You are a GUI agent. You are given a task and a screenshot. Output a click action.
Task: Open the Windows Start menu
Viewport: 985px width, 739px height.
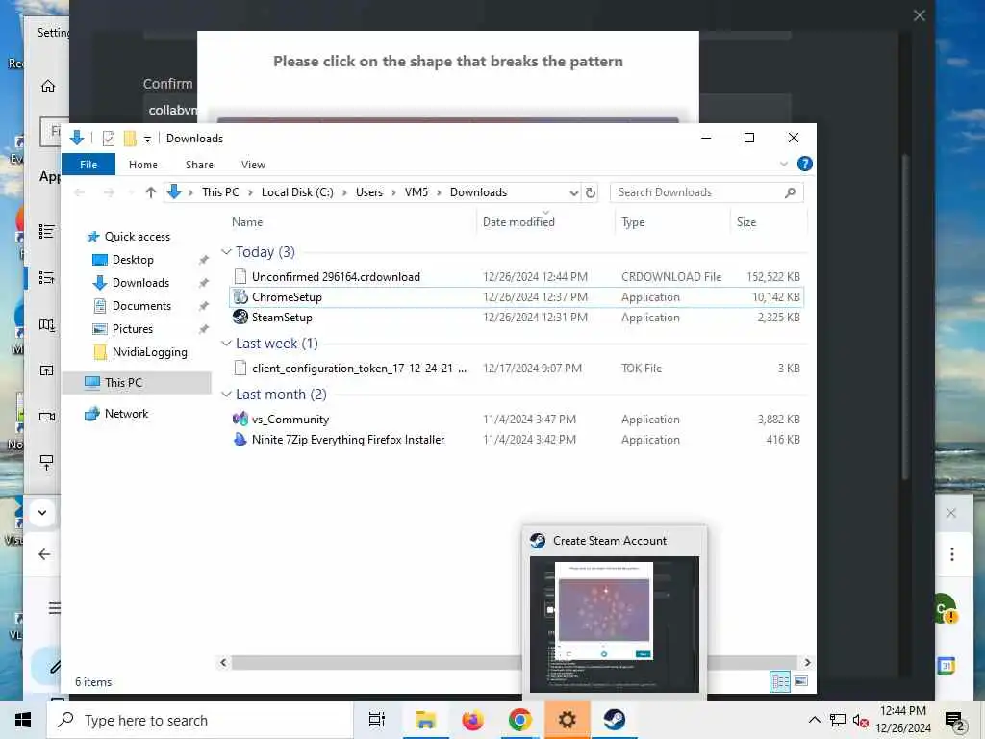pyautogui.click(x=23, y=720)
